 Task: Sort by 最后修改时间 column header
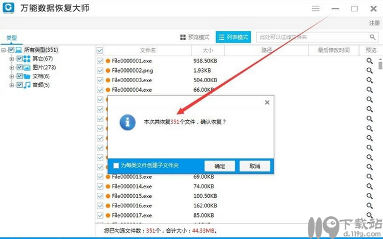(x=334, y=51)
